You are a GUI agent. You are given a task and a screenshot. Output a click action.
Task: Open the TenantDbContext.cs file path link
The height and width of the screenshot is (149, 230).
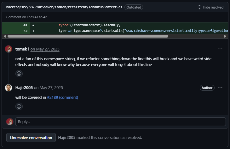pos(64,7)
